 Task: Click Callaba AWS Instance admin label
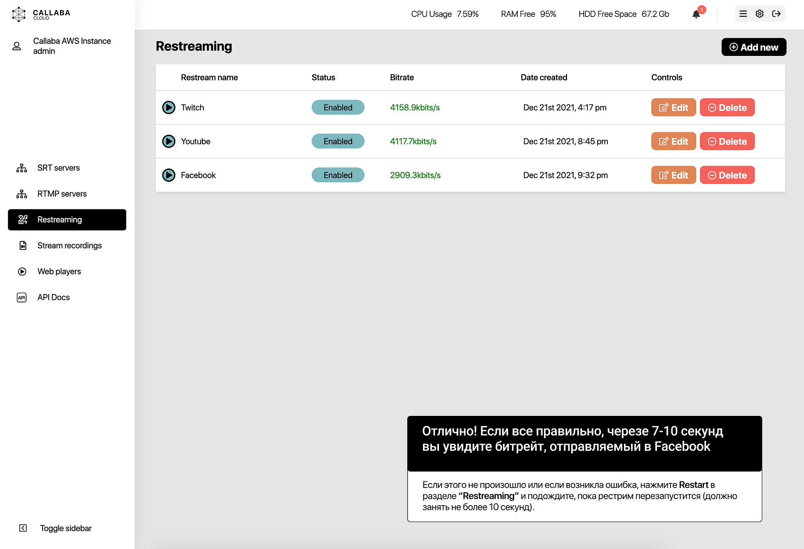pyautogui.click(x=72, y=46)
